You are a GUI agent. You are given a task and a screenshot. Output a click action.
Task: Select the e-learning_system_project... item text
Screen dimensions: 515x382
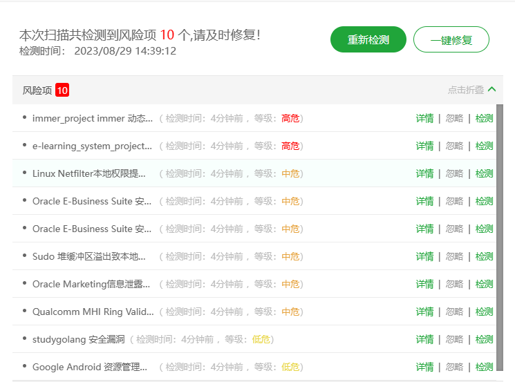[x=93, y=146]
